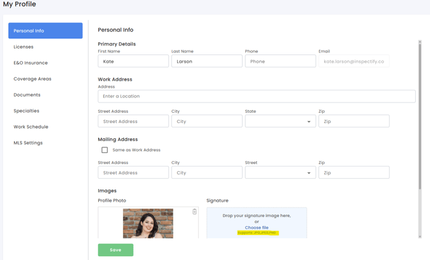The height and width of the screenshot is (260, 430).
Task: Click the Images section heading
Action: [x=107, y=191]
